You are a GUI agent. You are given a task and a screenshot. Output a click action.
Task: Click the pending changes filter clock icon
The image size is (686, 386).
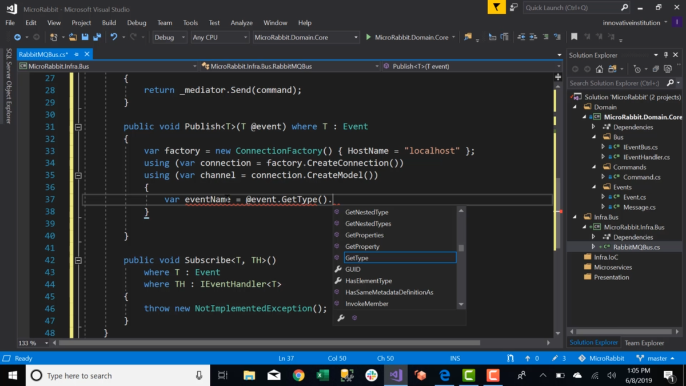[637, 69]
